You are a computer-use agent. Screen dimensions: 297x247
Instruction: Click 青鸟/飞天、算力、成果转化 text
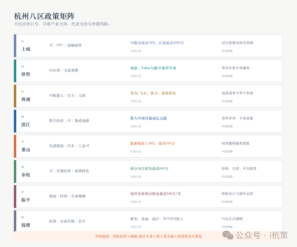(x=153, y=93)
